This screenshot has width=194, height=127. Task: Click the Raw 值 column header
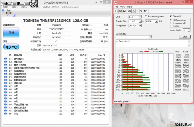(102, 55)
